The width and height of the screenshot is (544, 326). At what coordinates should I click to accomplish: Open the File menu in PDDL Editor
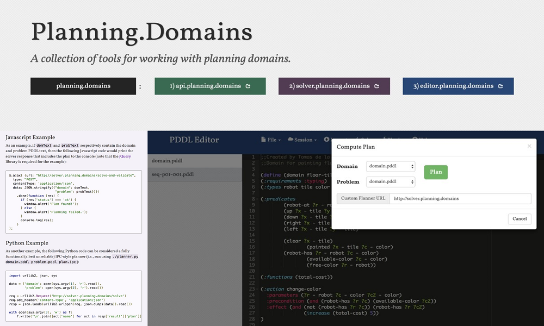pos(274,140)
